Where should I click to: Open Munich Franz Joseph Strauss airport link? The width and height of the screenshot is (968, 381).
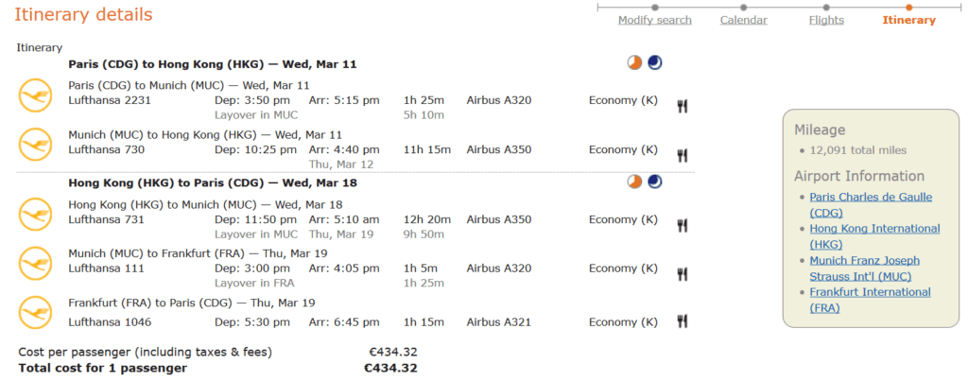pyautogui.click(x=865, y=268)
